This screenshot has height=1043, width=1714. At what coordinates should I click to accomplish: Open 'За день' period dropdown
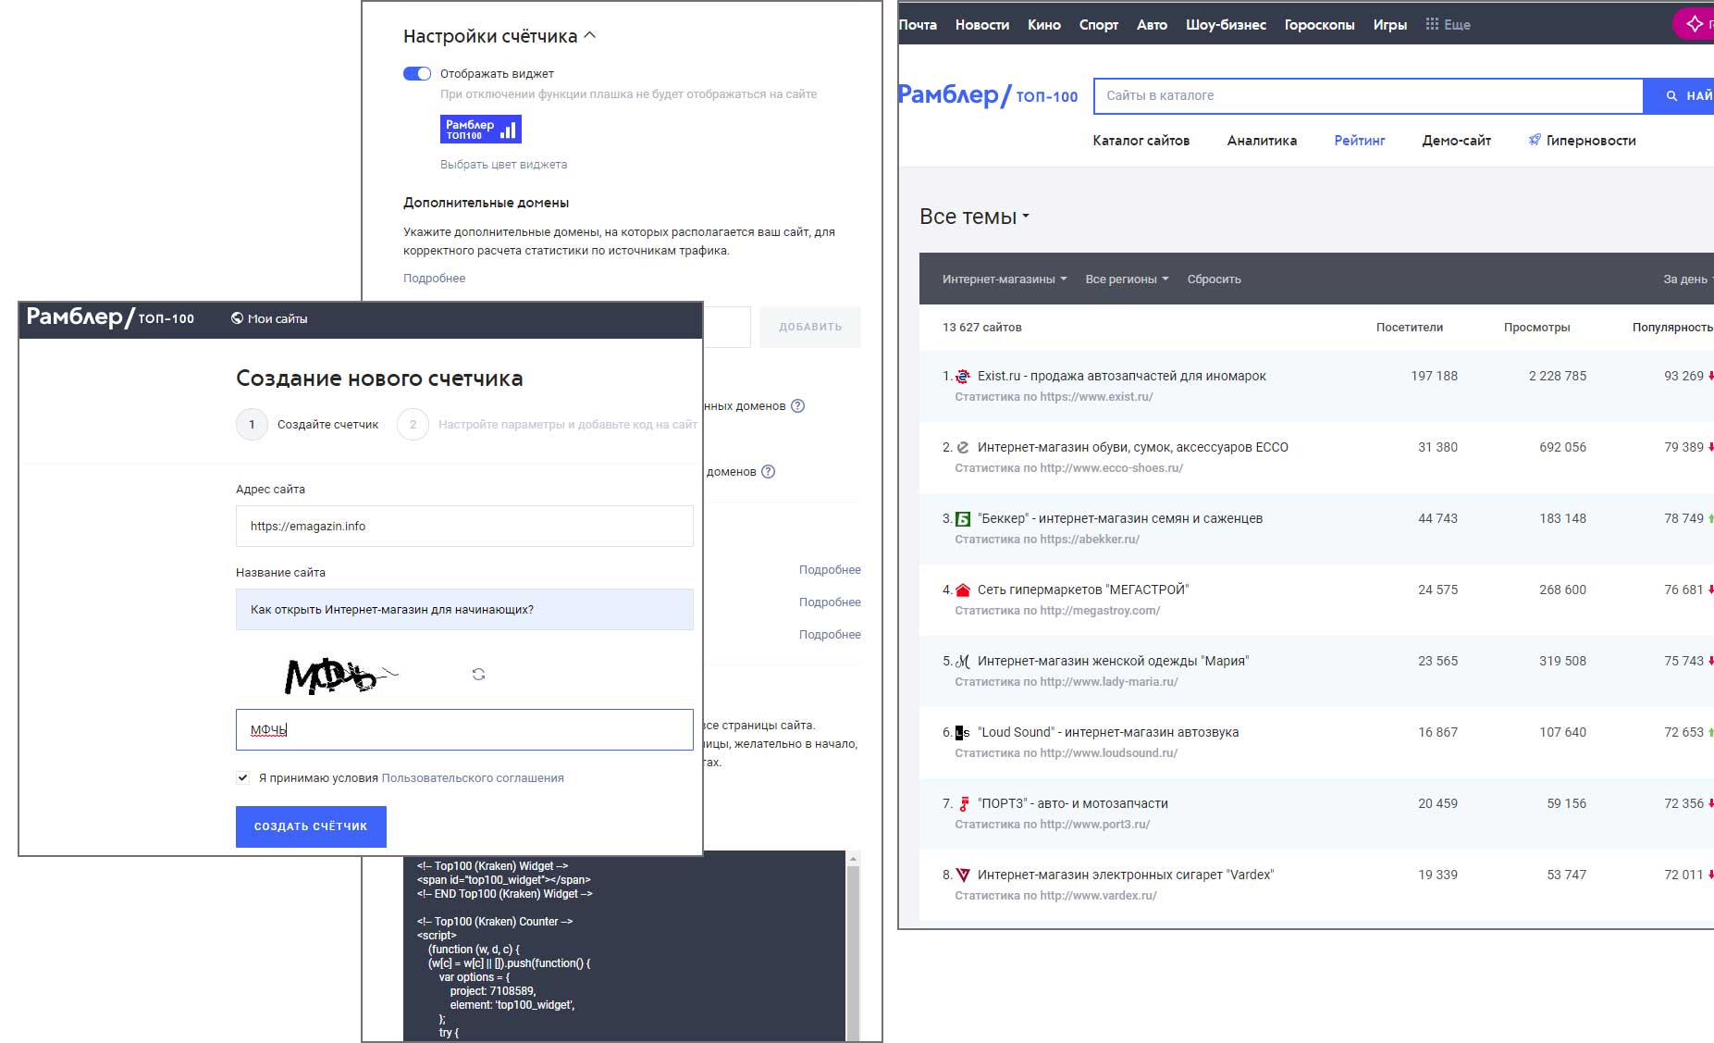tap(1688, 279)
